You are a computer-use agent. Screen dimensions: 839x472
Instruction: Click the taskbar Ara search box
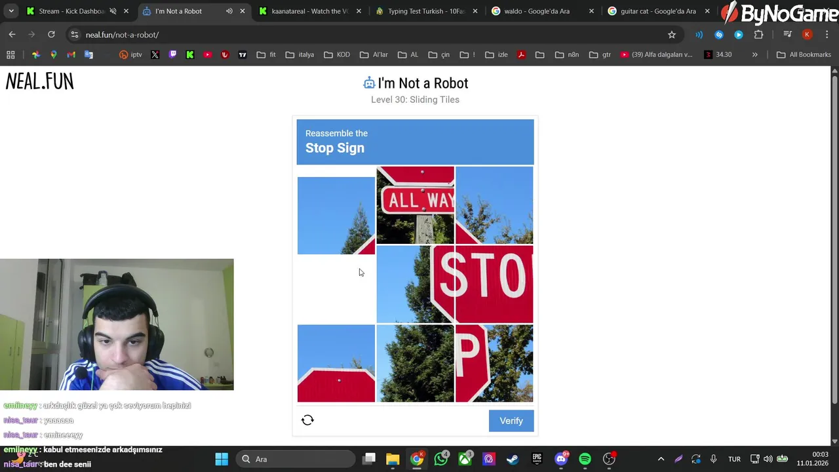pos(295,459)
